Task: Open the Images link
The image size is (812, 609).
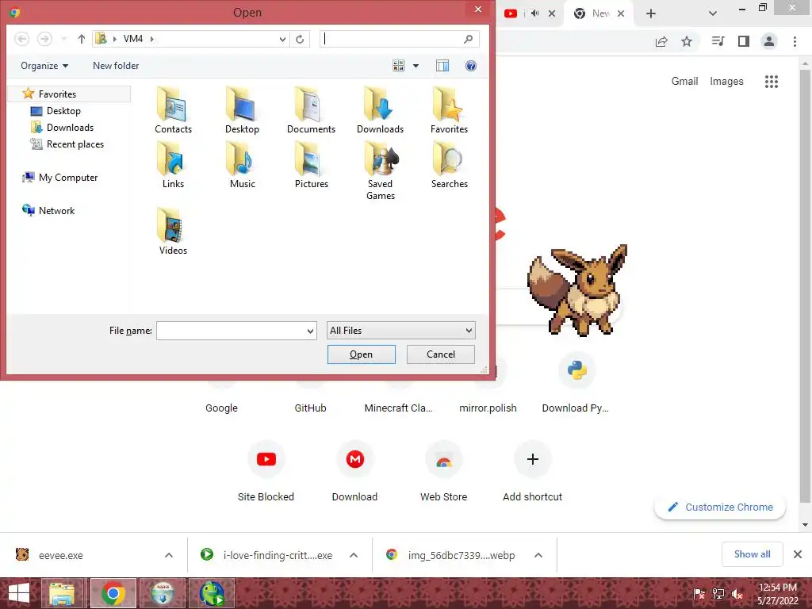Action: [726, 82]
